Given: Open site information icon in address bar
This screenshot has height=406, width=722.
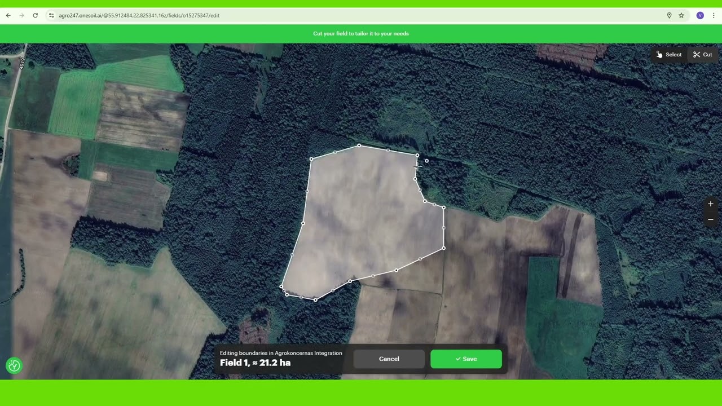Looking at the screenshot, I should [51, 15].
